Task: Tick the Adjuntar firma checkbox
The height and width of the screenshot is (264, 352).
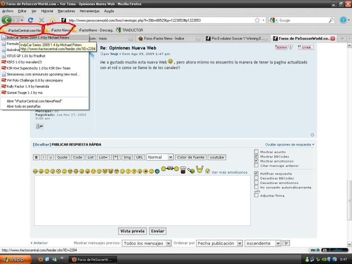Action: (257, 195)
